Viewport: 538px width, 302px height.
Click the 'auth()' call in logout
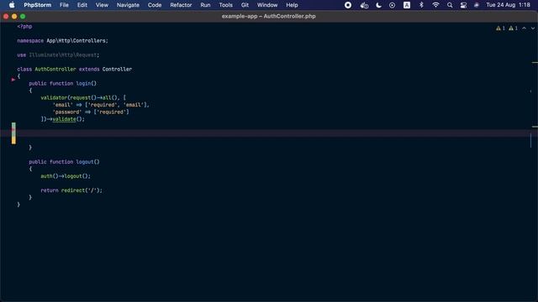50,176
